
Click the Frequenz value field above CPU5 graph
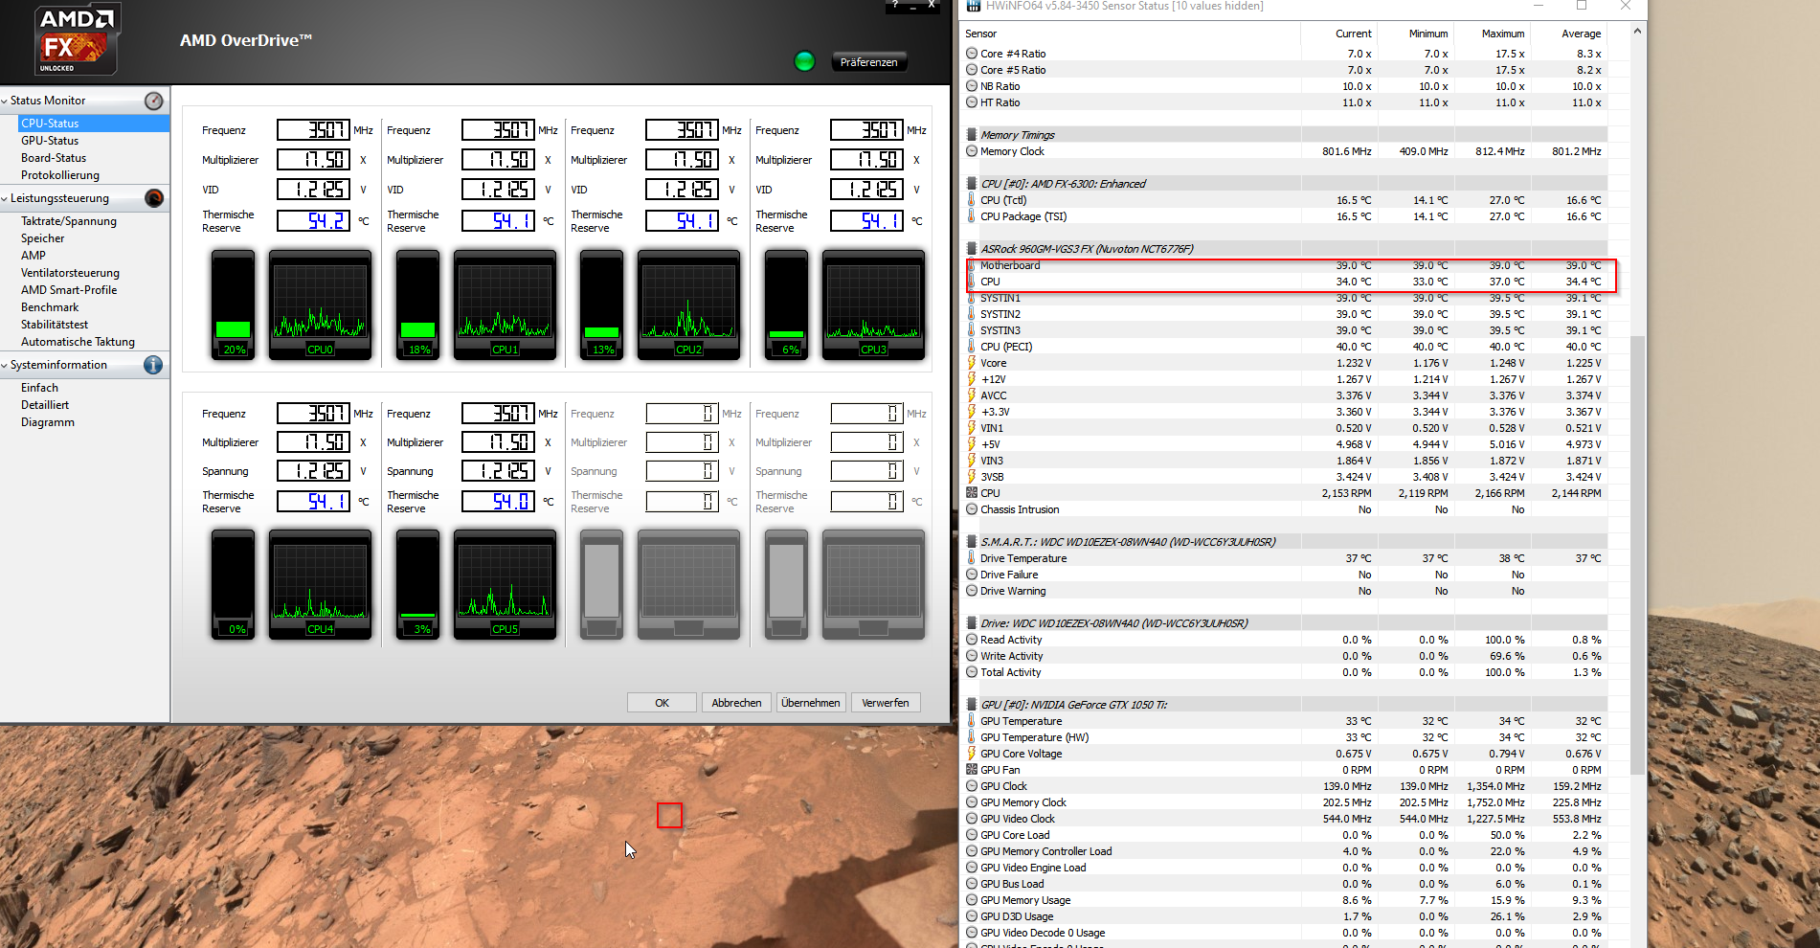tap(498, 414)
